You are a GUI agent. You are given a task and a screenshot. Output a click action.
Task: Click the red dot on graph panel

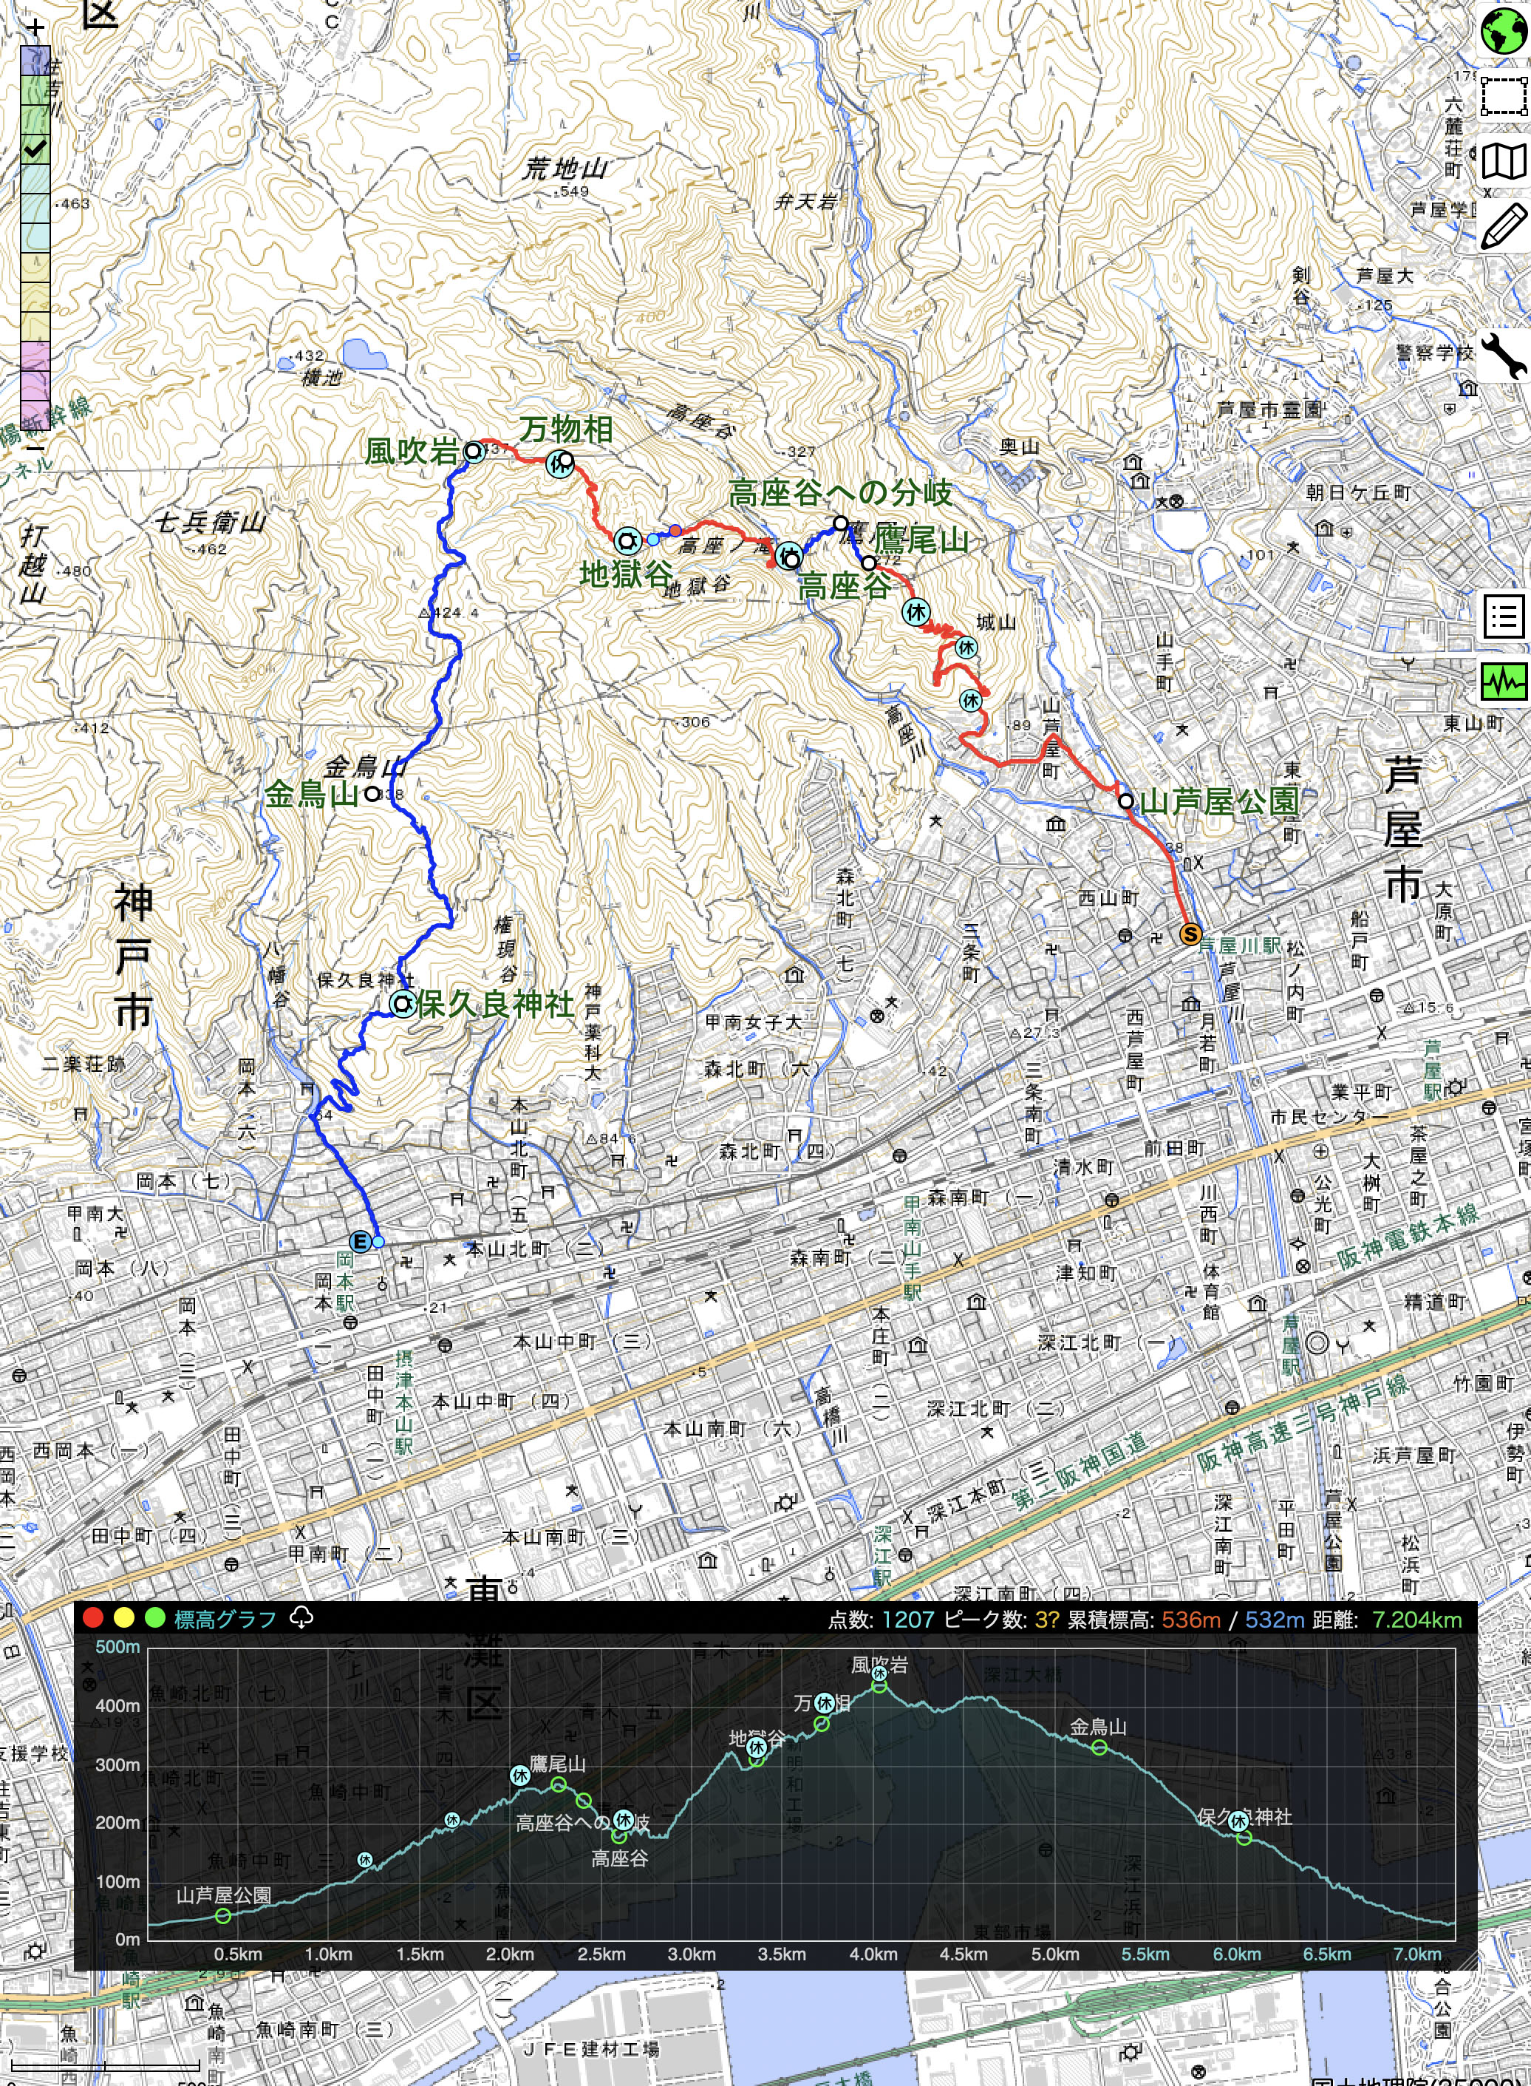click(92, 1619)
